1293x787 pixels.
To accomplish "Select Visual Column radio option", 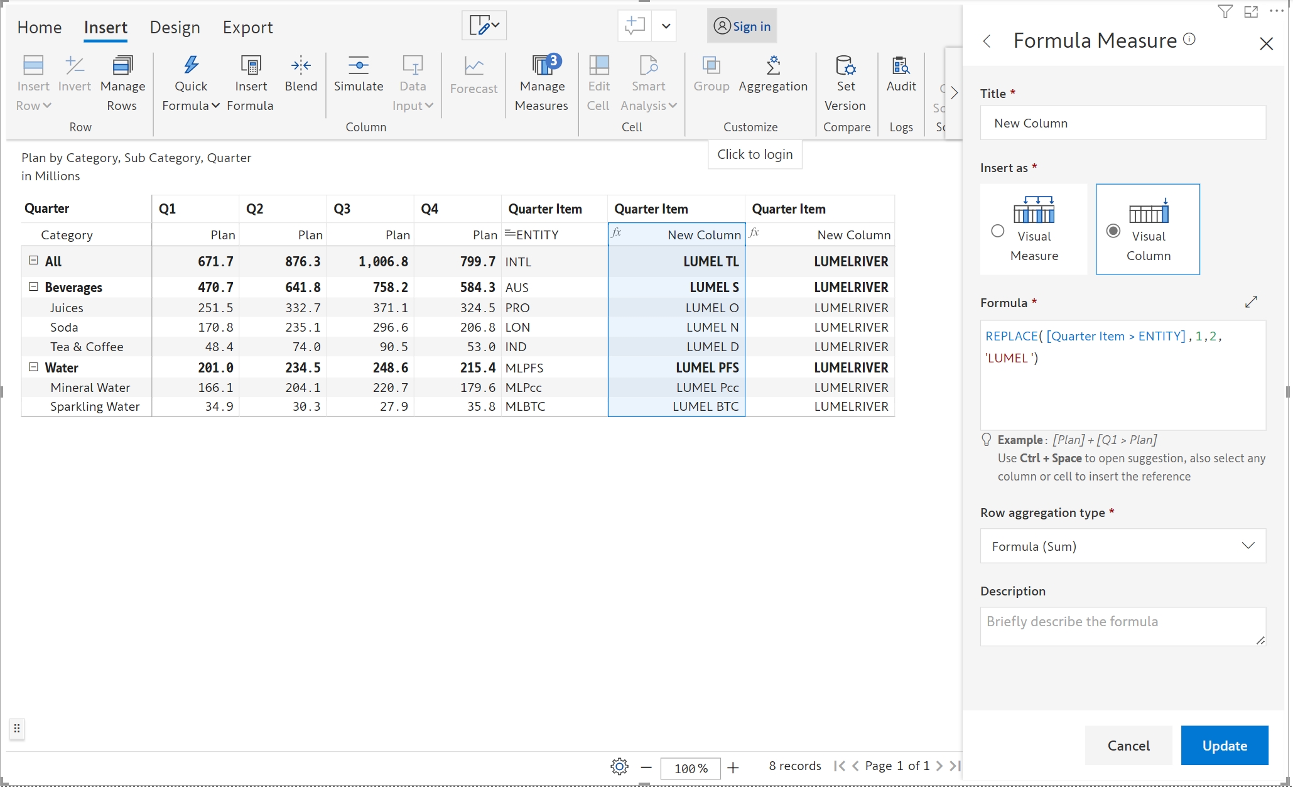I will tap(1113, 231).
